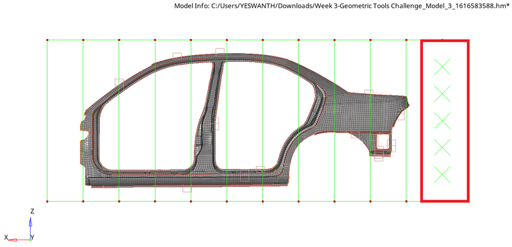The image size is (512, 247).
Task: Select the B-pillar mesh between door openings
Action: point(208,121)
